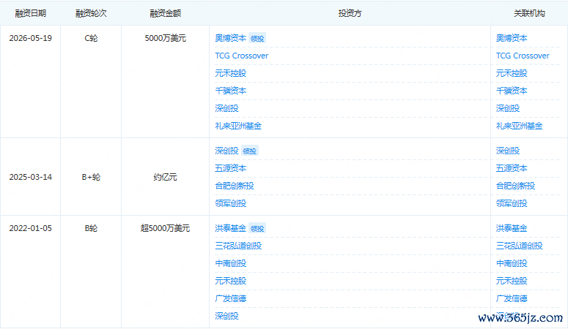Click 元禾控股 investor in the C轮 row
The height and width of the screenshot is (329, 568).
(230, 73)
